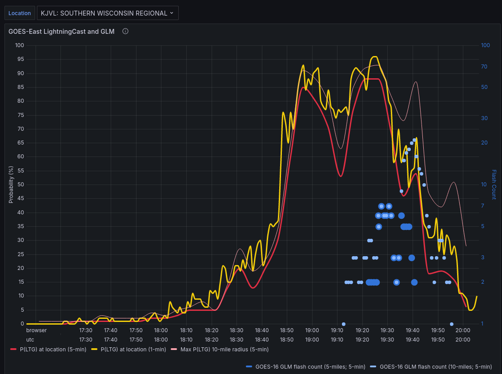This screenshot has width=502, height=374.
Task: Click the red line icon for P(LTG) 5-min
Action: (x=13, y=350)
